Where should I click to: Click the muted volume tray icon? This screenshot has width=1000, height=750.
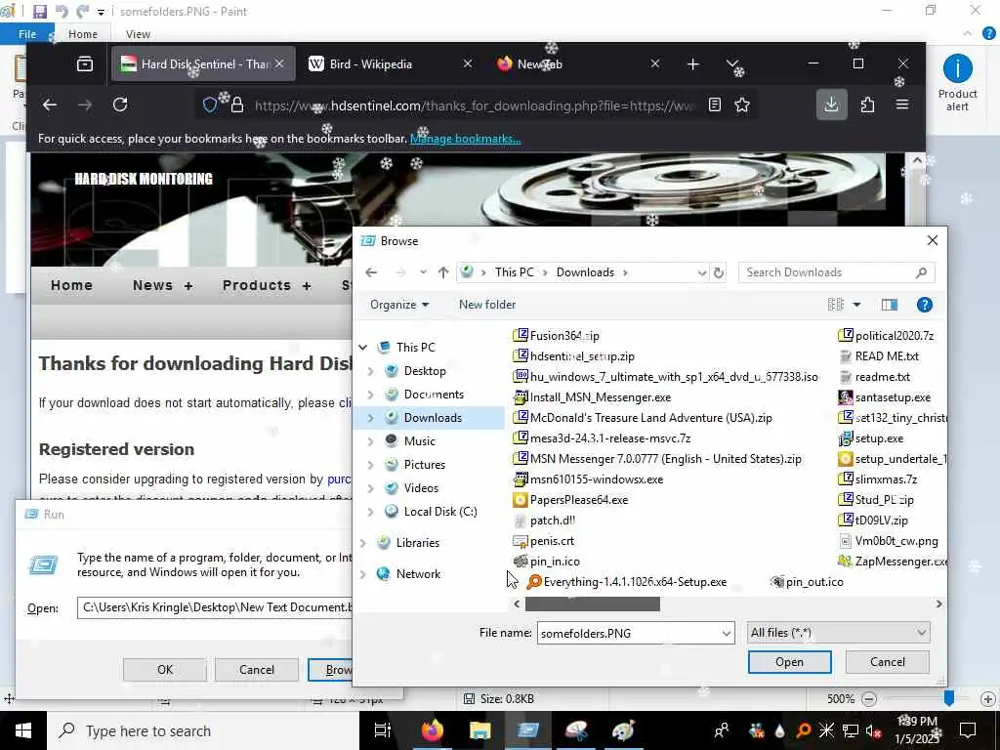(x=872, y=730)
